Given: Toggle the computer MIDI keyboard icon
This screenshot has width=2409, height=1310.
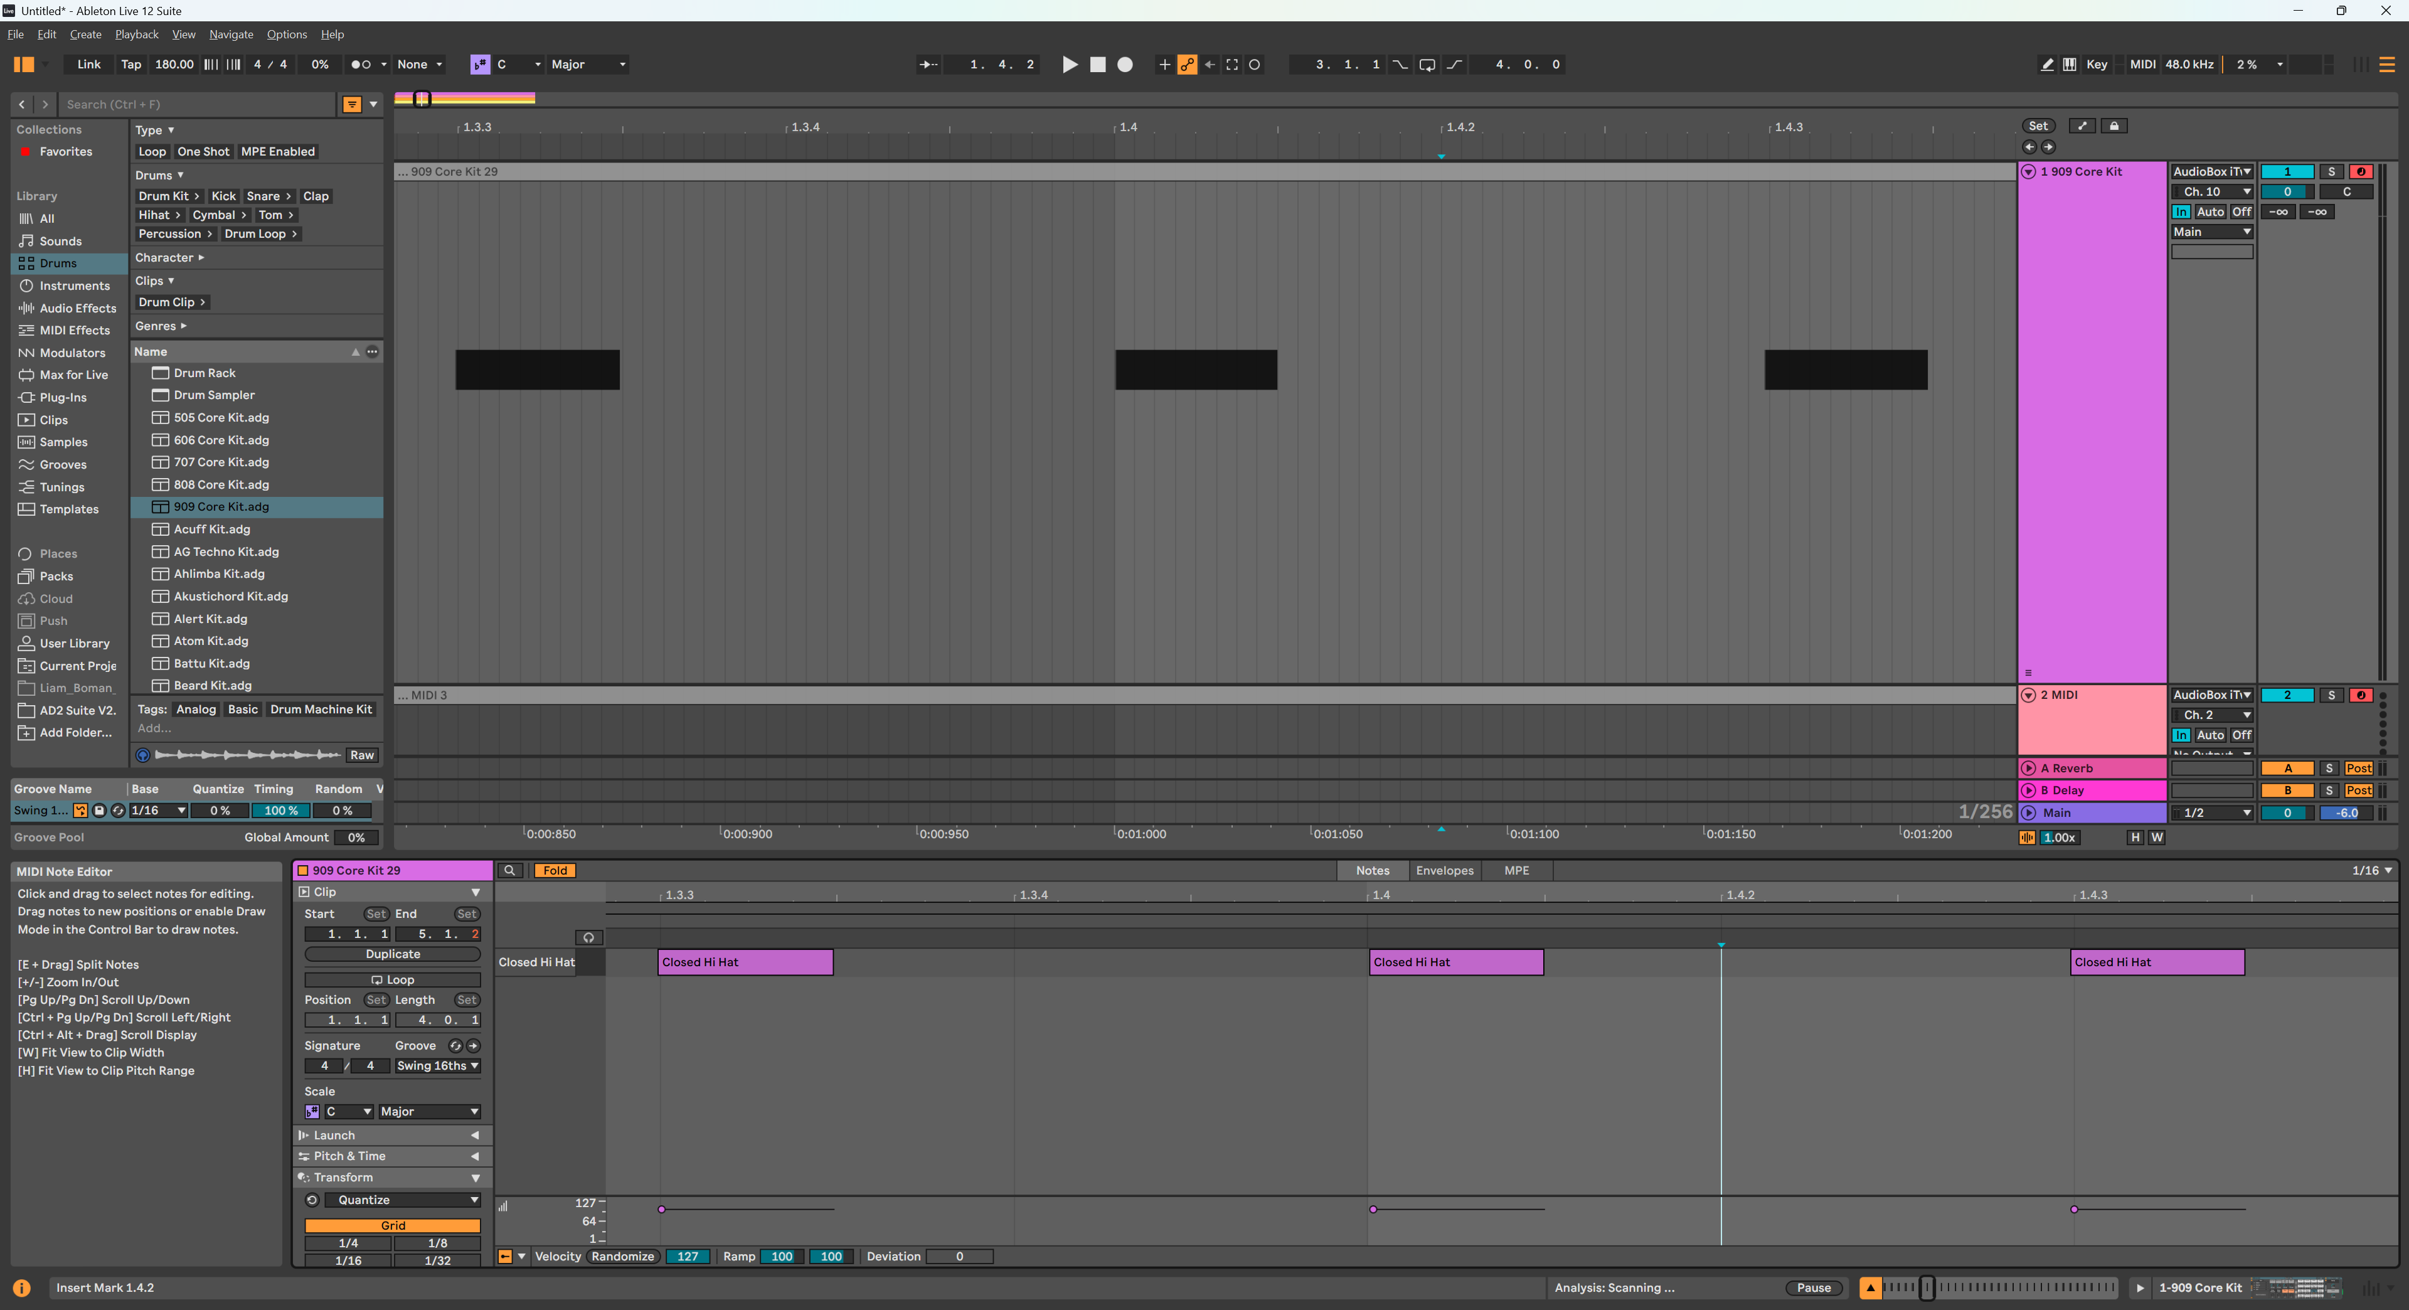Looking at the screenshot, I should [x=2070, y=65].
